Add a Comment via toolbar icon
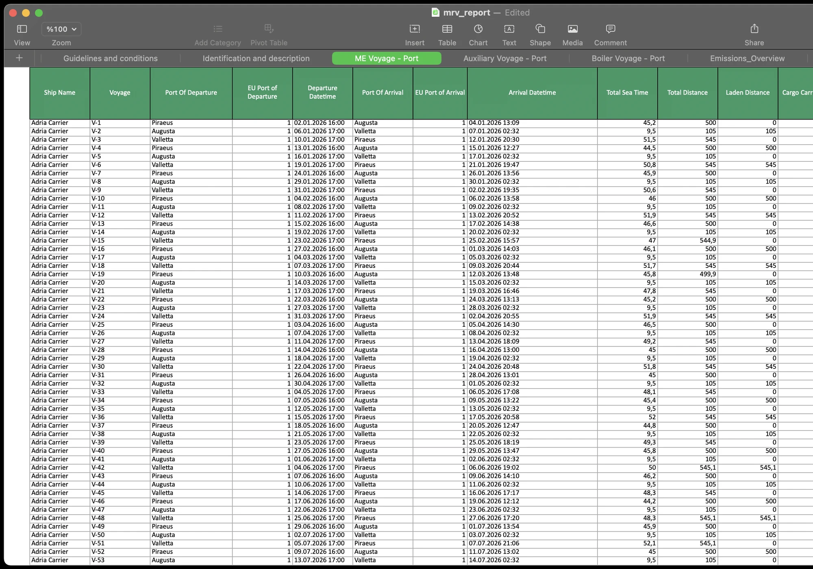 (611, 29)
